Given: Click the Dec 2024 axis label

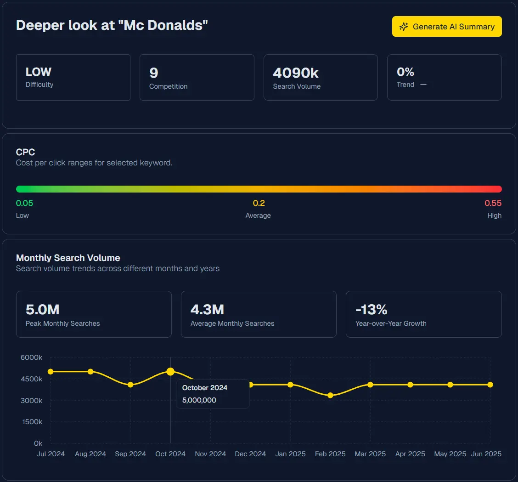Looking at the screenshot, I should pyautogui.click(x=250, y=454).
